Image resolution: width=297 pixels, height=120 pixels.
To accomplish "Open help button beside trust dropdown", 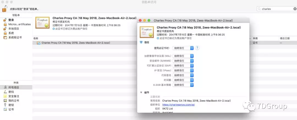I will point(197,48).
